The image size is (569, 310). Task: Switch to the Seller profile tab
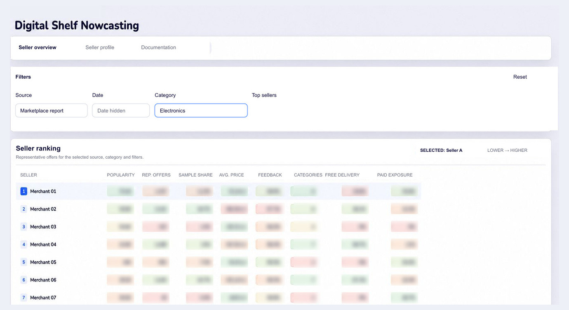click(100, 47)
